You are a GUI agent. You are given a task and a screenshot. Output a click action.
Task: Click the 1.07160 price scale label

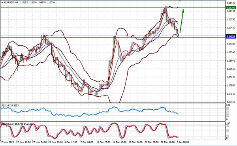(231, 102)
